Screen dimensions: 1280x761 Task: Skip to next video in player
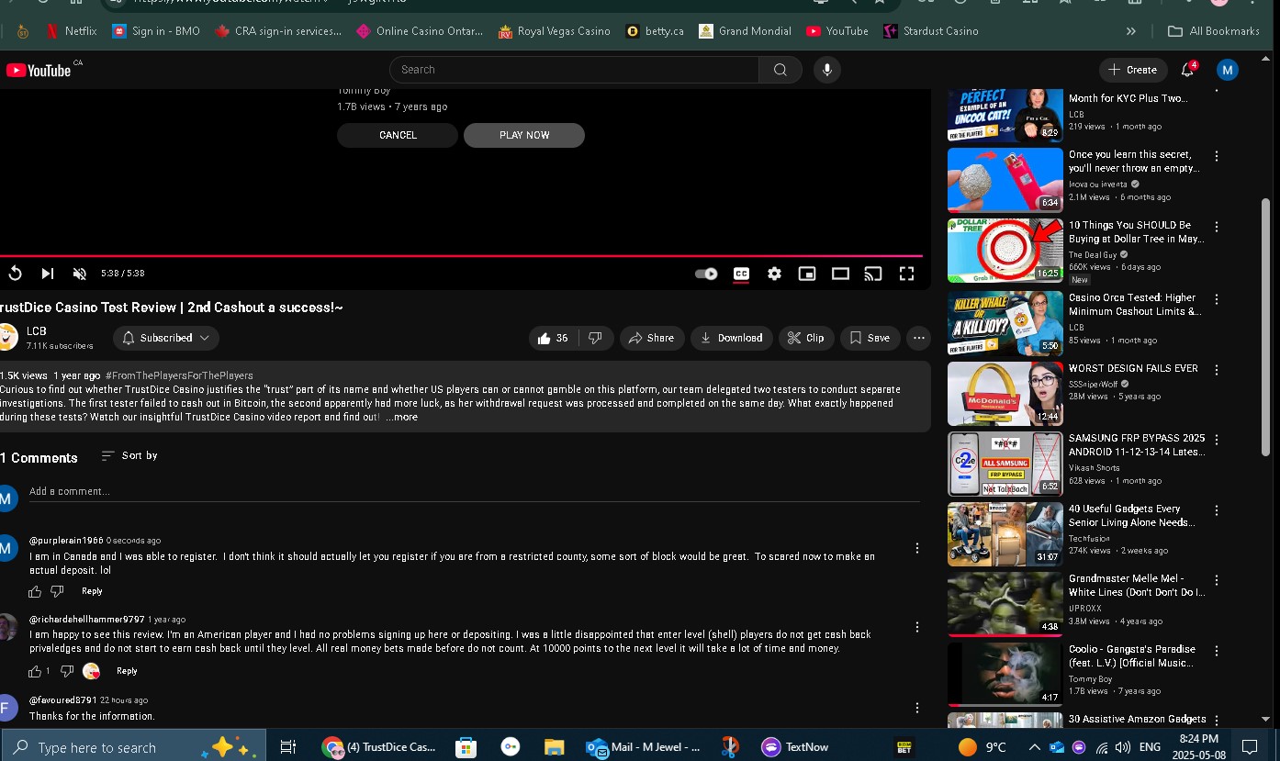[x=47, y=274]
